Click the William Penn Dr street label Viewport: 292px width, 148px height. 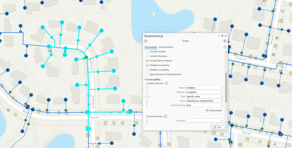pos(272,37)
